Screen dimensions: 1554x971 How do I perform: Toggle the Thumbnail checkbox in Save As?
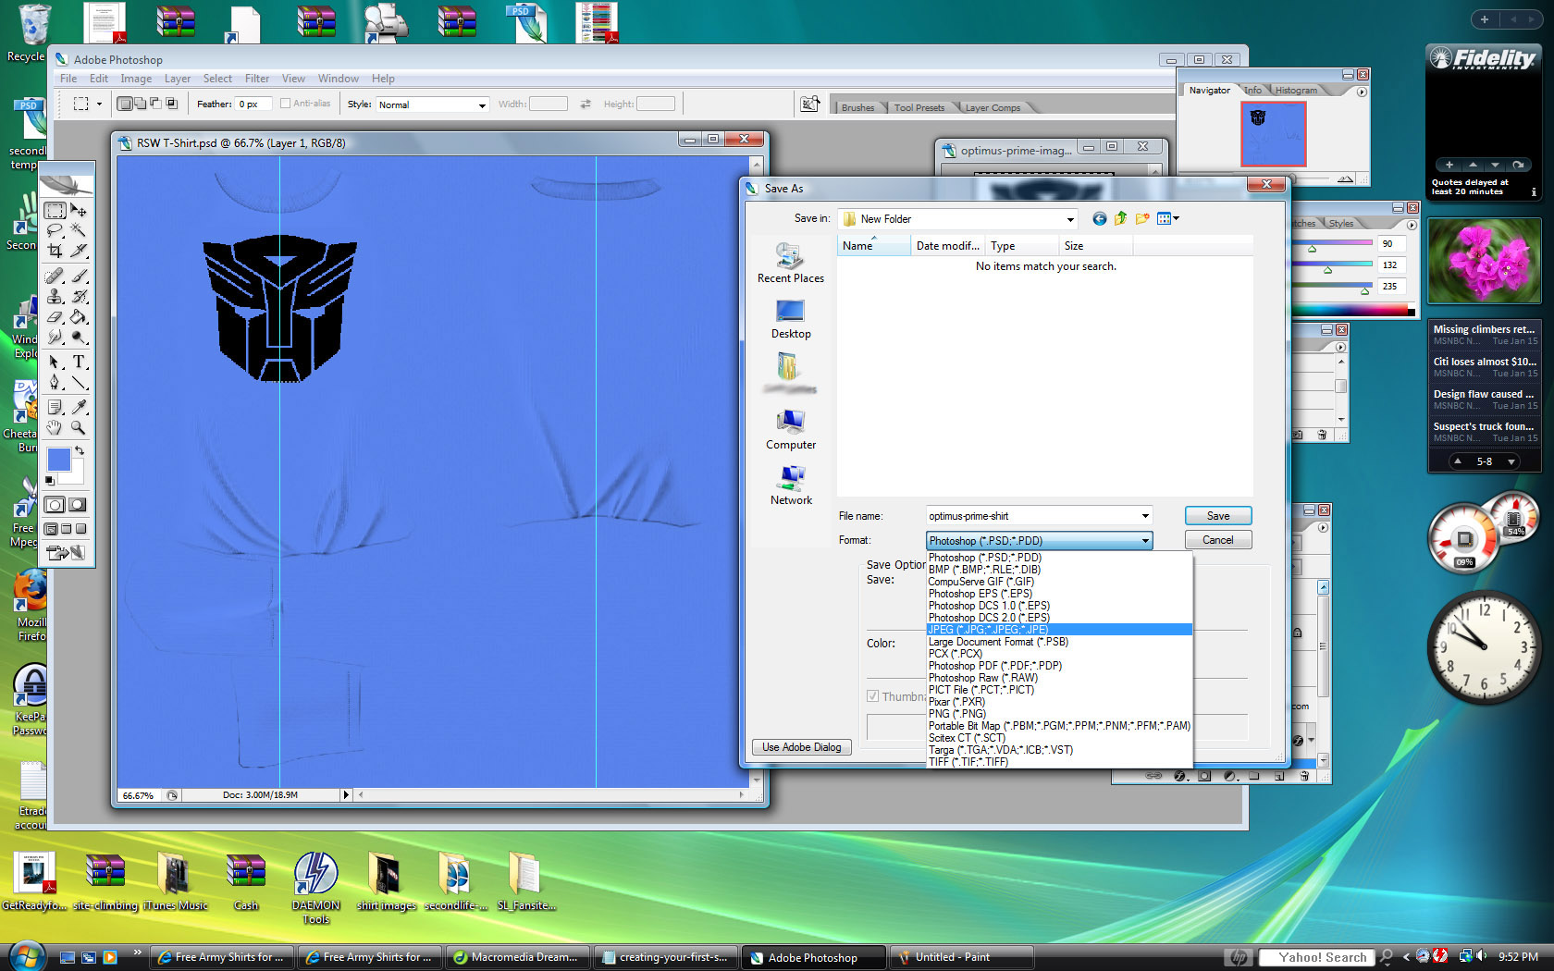click(x=872, y=696)
